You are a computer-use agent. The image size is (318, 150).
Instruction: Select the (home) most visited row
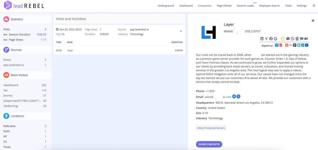[25, 95]
